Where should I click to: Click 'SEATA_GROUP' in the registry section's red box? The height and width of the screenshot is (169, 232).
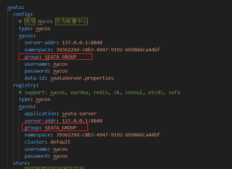[x=60, y=128]
